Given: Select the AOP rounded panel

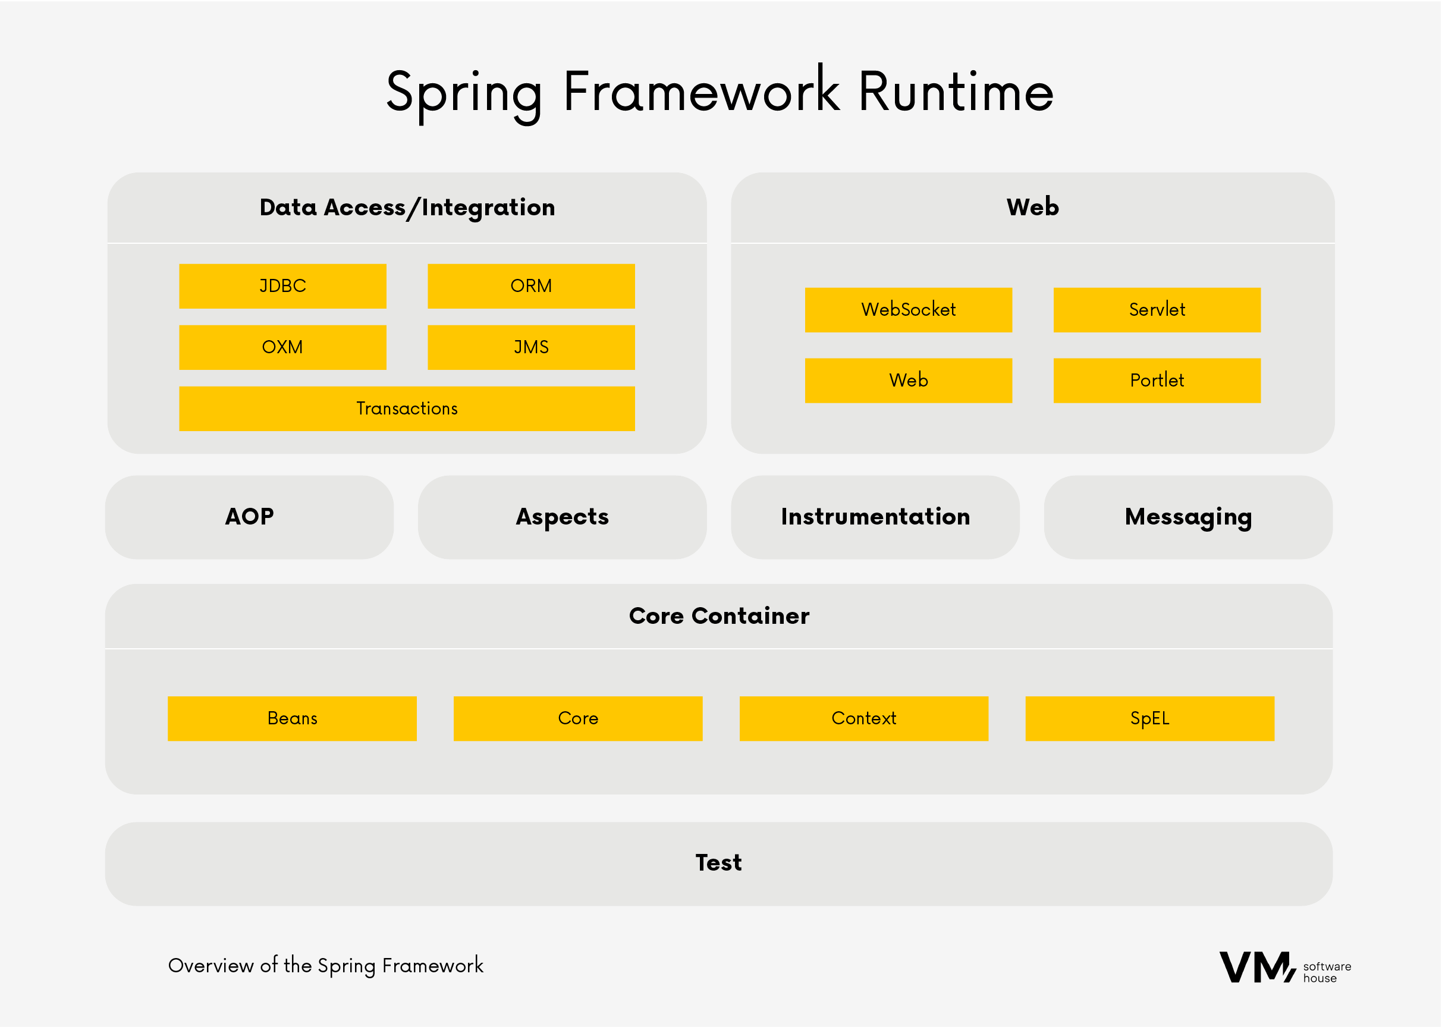Looking at the screenshot, I should tap(249, 517).
